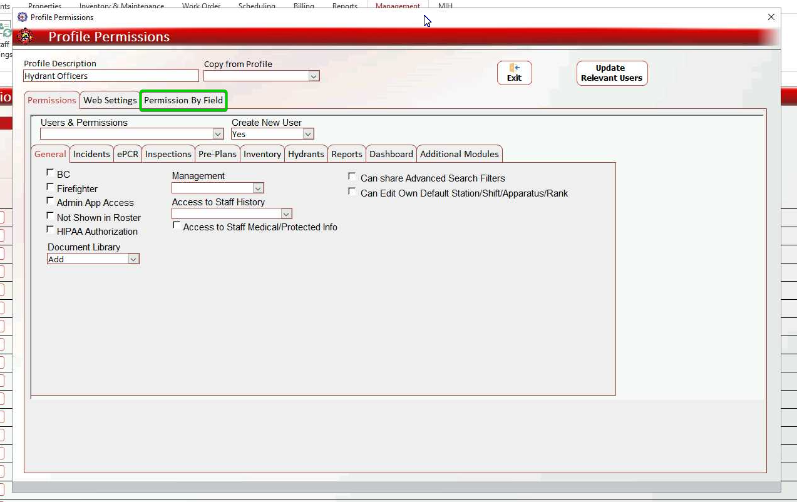Open the Create New User dropdown
This screenshot has width=797, height=502.
(307, 134)
